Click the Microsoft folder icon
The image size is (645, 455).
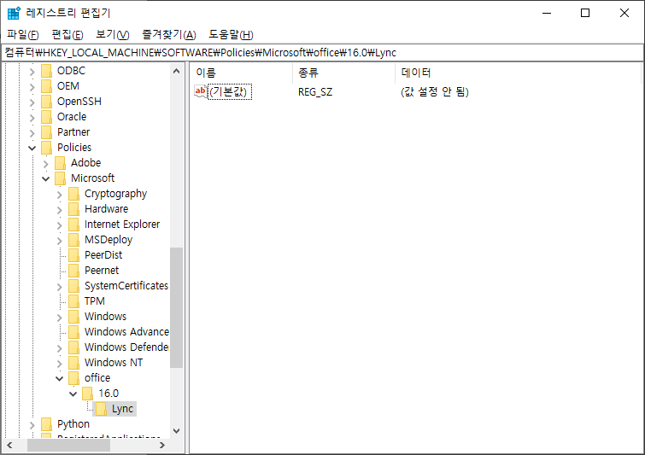(60, 178)
